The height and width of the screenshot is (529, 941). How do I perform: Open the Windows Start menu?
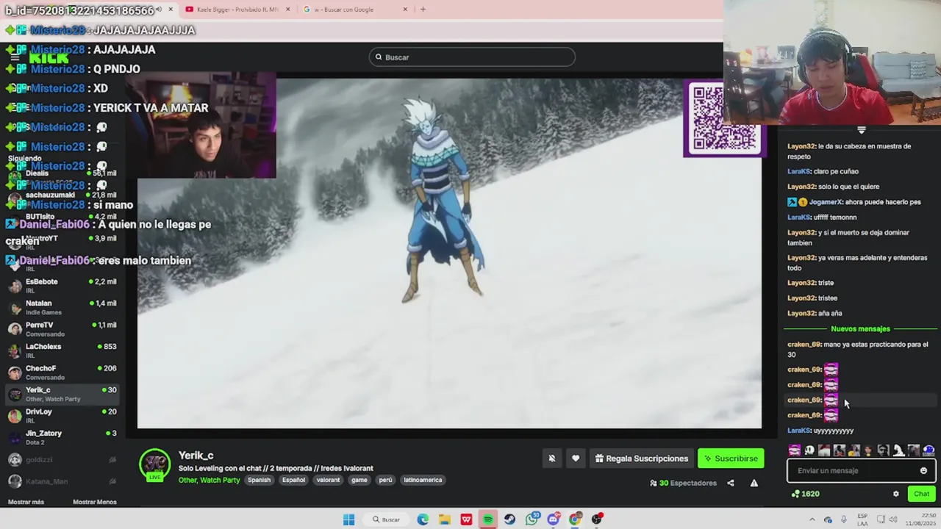click(348, 519)
